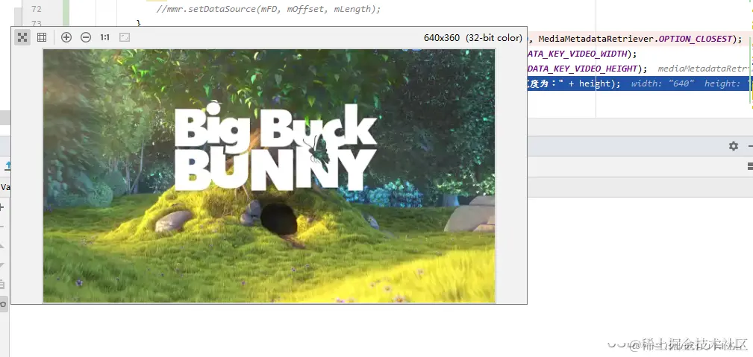This screenshot has height=357, width=753.
Task: Click the blue up-arrow debugger icon
Action: coord(7,166)
